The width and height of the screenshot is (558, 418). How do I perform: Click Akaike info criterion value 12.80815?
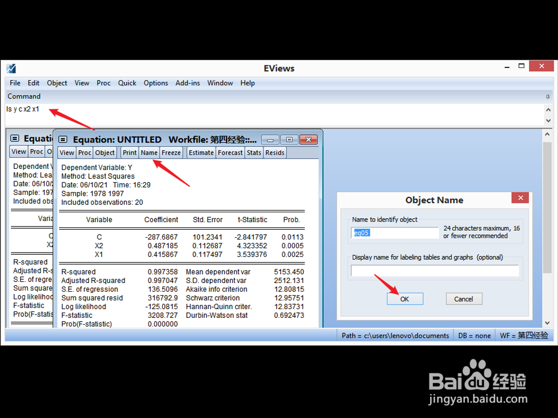tap(289, 289)
